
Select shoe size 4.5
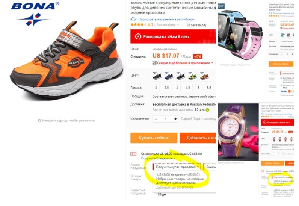coord(188,88)
